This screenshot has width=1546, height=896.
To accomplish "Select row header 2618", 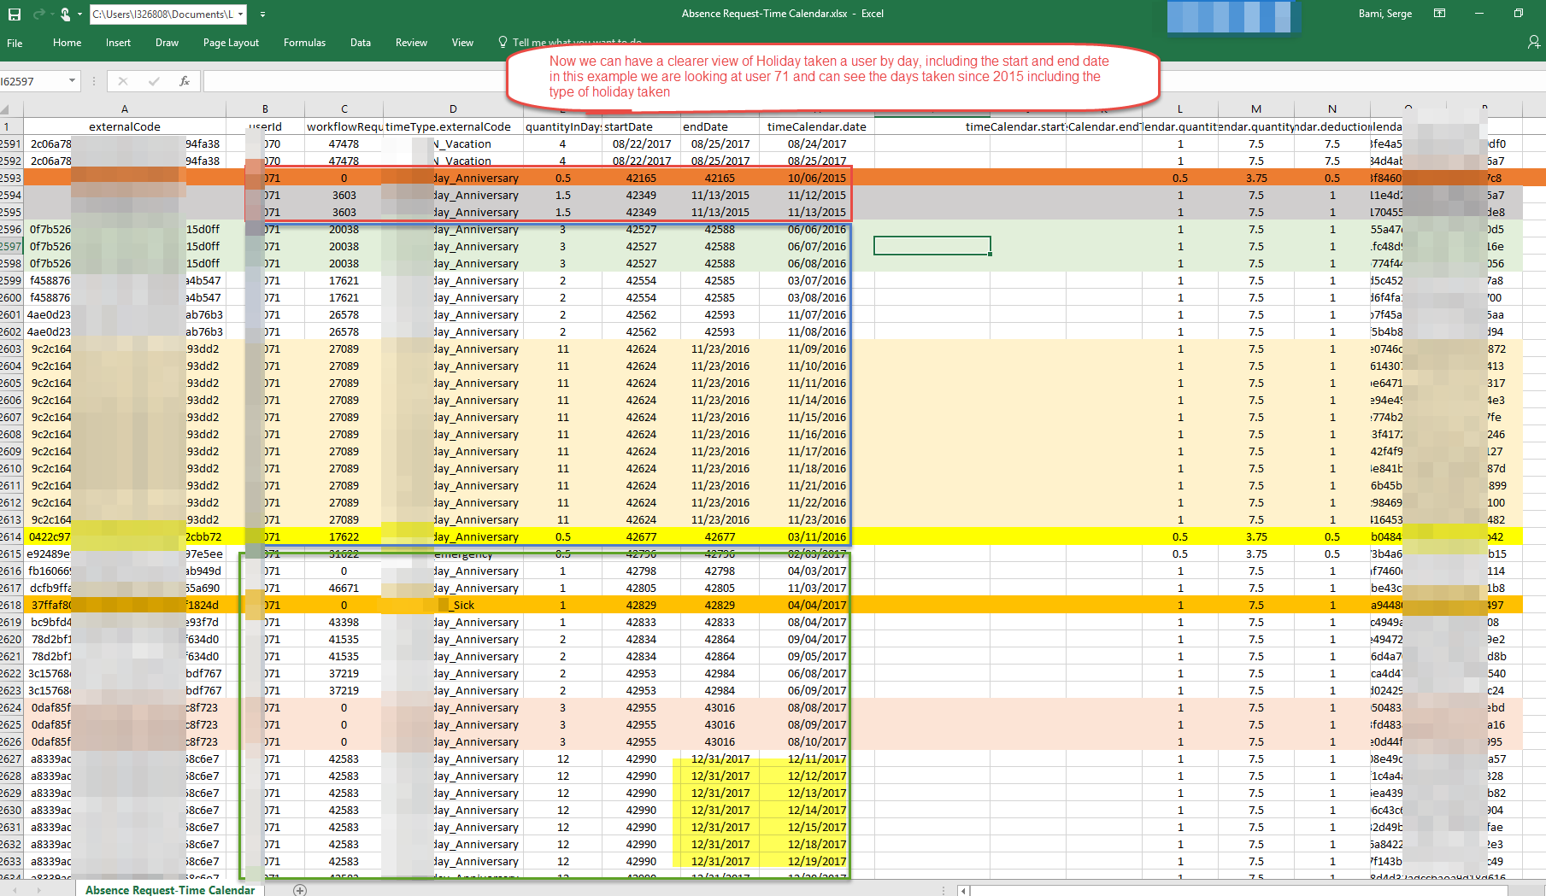I will [11, 605].
